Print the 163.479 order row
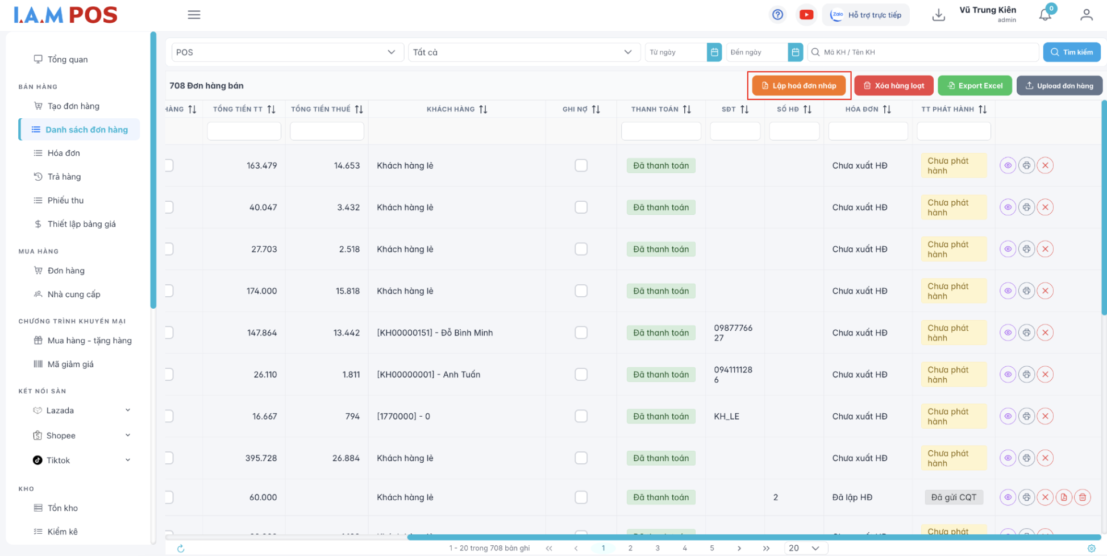 [x=1026, y=165]
